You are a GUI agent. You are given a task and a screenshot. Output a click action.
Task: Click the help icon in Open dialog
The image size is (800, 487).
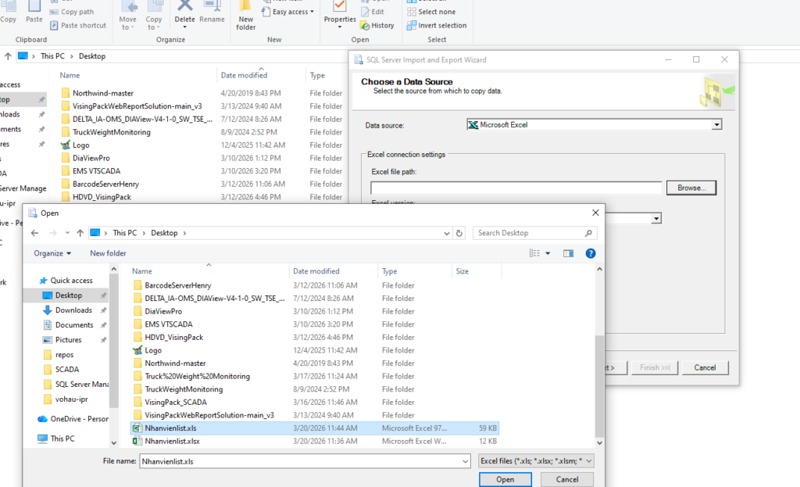pyautogui.click(x=591, y=253)
